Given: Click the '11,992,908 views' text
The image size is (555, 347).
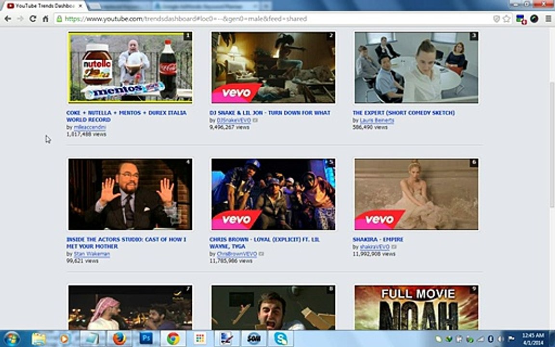Looking at the screenshot, I should (x=374, y=254).
